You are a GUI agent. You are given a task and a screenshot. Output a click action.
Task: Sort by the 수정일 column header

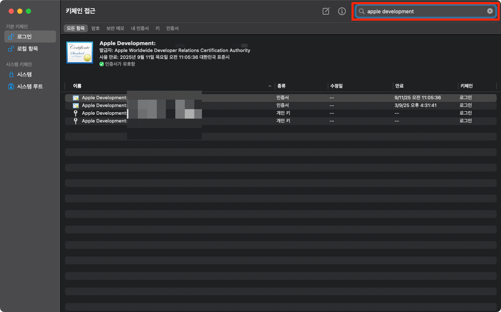[336, 86]
